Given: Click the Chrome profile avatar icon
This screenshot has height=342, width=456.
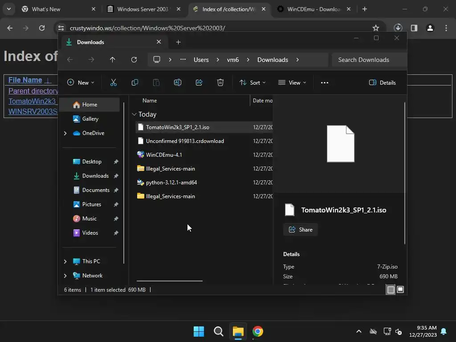Looking at the screenshot, I should pos(430,28).
